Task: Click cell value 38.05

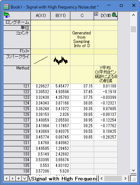Action: point(82,103)
